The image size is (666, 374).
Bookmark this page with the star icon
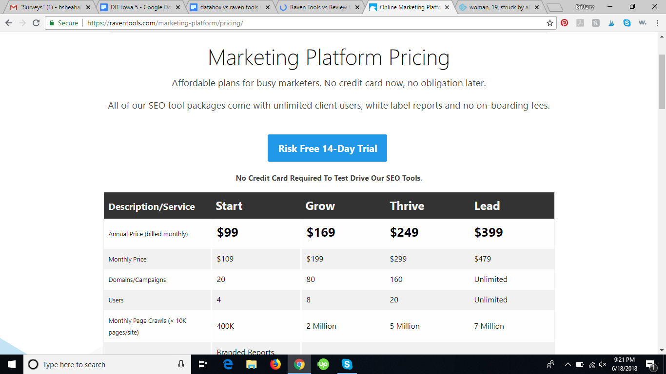coord(550,23)
